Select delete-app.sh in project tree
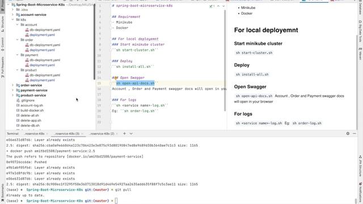The image size is (363, 204). [x=31, y=121]
